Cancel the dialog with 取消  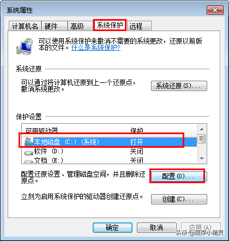coord(156,227)
